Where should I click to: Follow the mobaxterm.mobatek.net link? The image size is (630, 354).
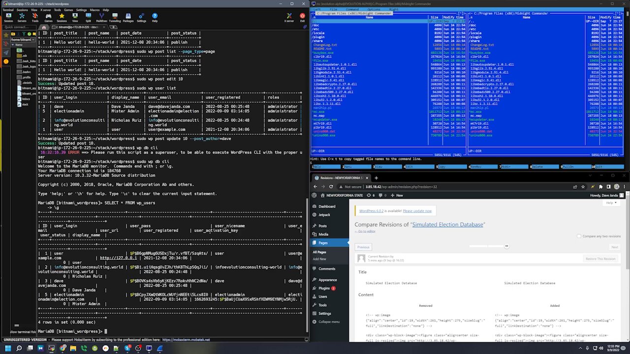click(186, 339)
